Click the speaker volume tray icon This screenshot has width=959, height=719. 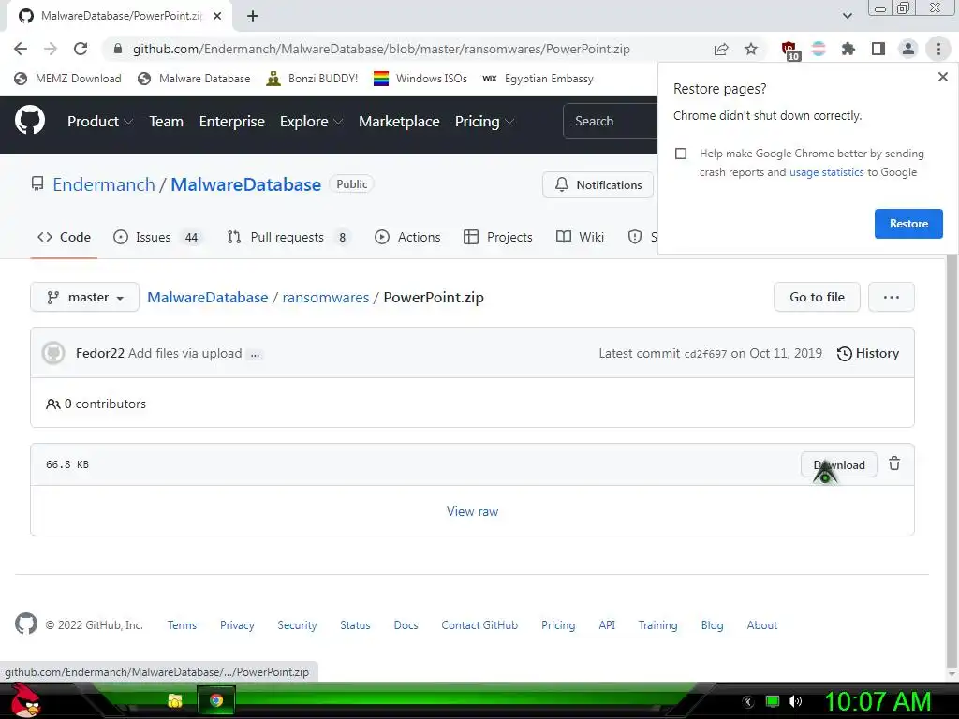pos(795,701)
